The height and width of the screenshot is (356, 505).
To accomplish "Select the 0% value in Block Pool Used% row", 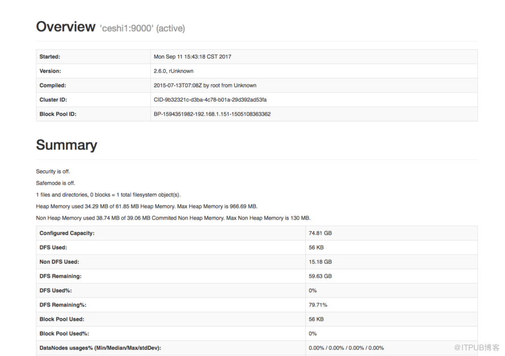I will [313, 333].
